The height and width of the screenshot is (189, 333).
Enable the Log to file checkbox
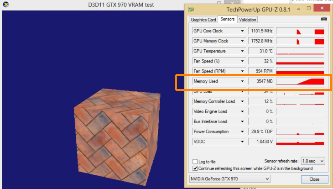click(195, 162)
